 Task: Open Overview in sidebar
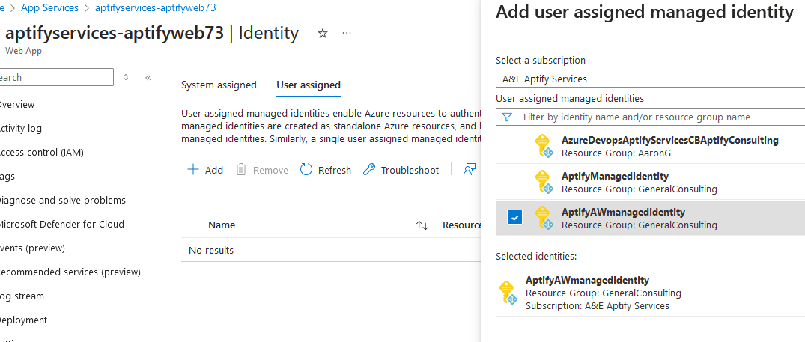tap(17, 105)
